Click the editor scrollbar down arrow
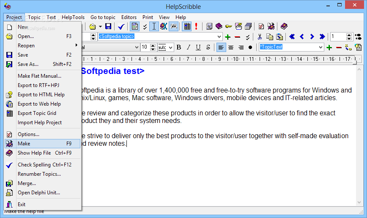367x218 pixels. tap(359, 202)
